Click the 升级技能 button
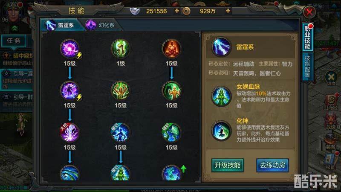Screen dimensions: 341x192 click(x=228, y=165)
